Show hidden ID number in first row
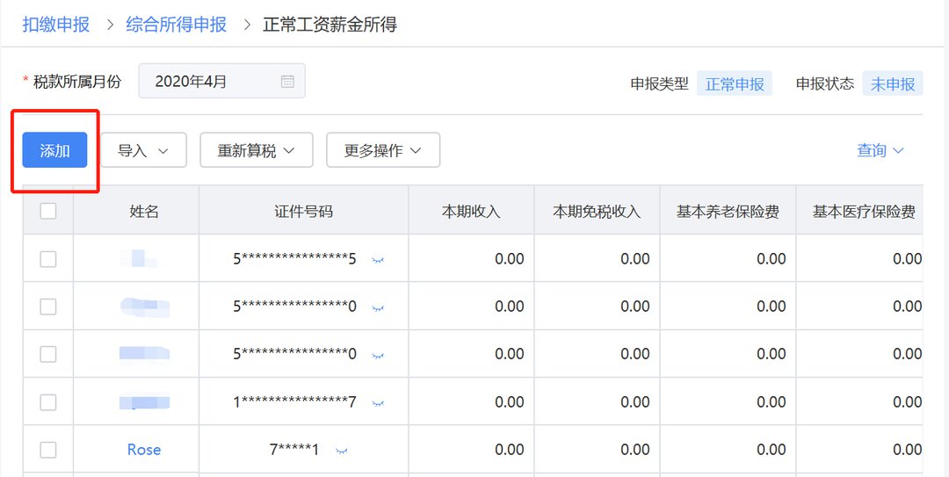 click(x=378, y=260)
